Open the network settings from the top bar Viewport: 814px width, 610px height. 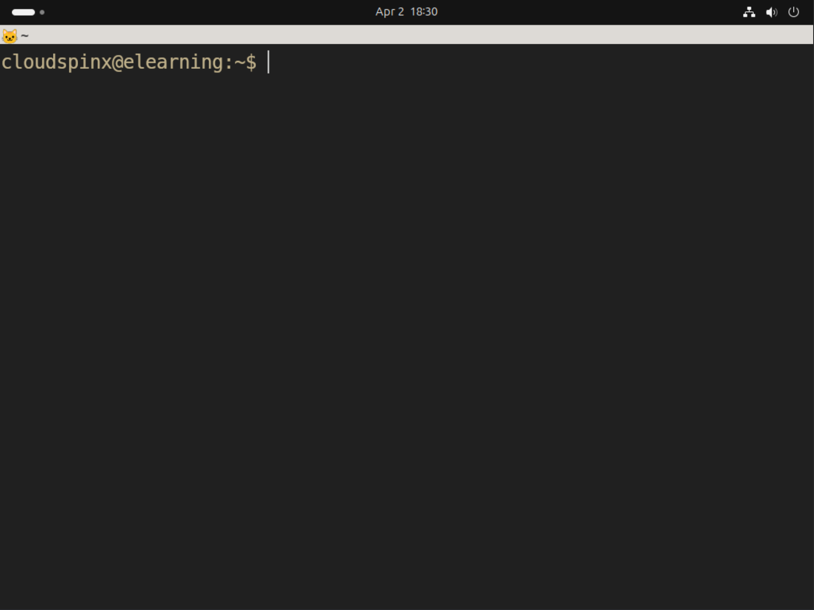tap(749, 12)
